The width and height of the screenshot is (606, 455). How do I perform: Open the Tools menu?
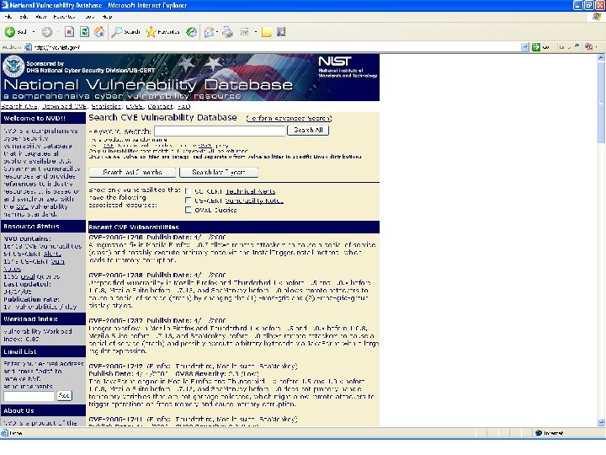pos(89,17)
